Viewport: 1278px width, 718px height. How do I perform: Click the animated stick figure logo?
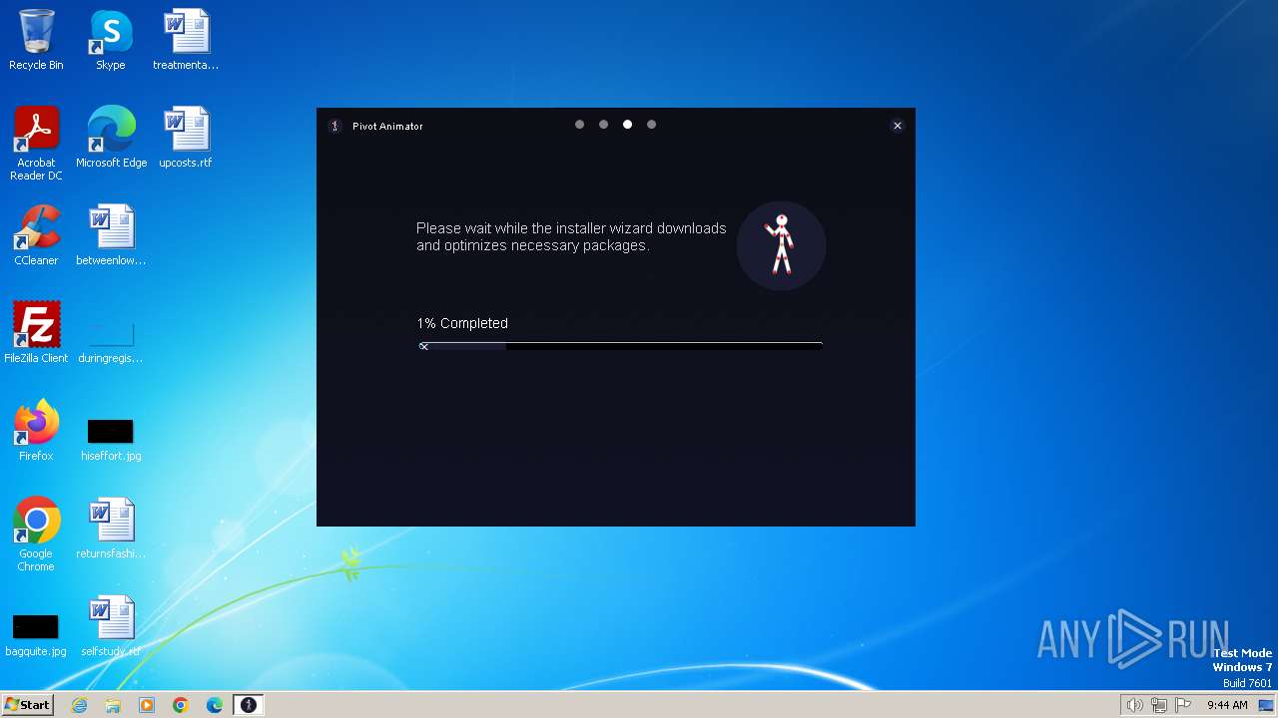[x=781, y=245]
